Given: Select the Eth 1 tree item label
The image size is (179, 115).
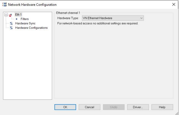Looking at the screenshot, I should (18, 15).
